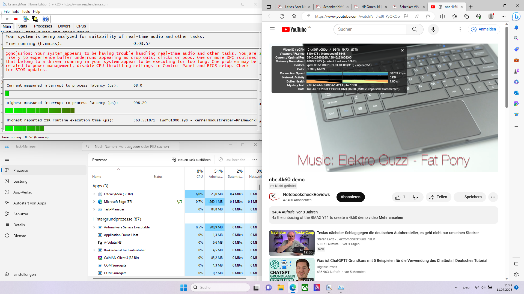Click the Abonnieren subscribe button
The width and height of the screenshot is (524, 294).
point(350,197)
